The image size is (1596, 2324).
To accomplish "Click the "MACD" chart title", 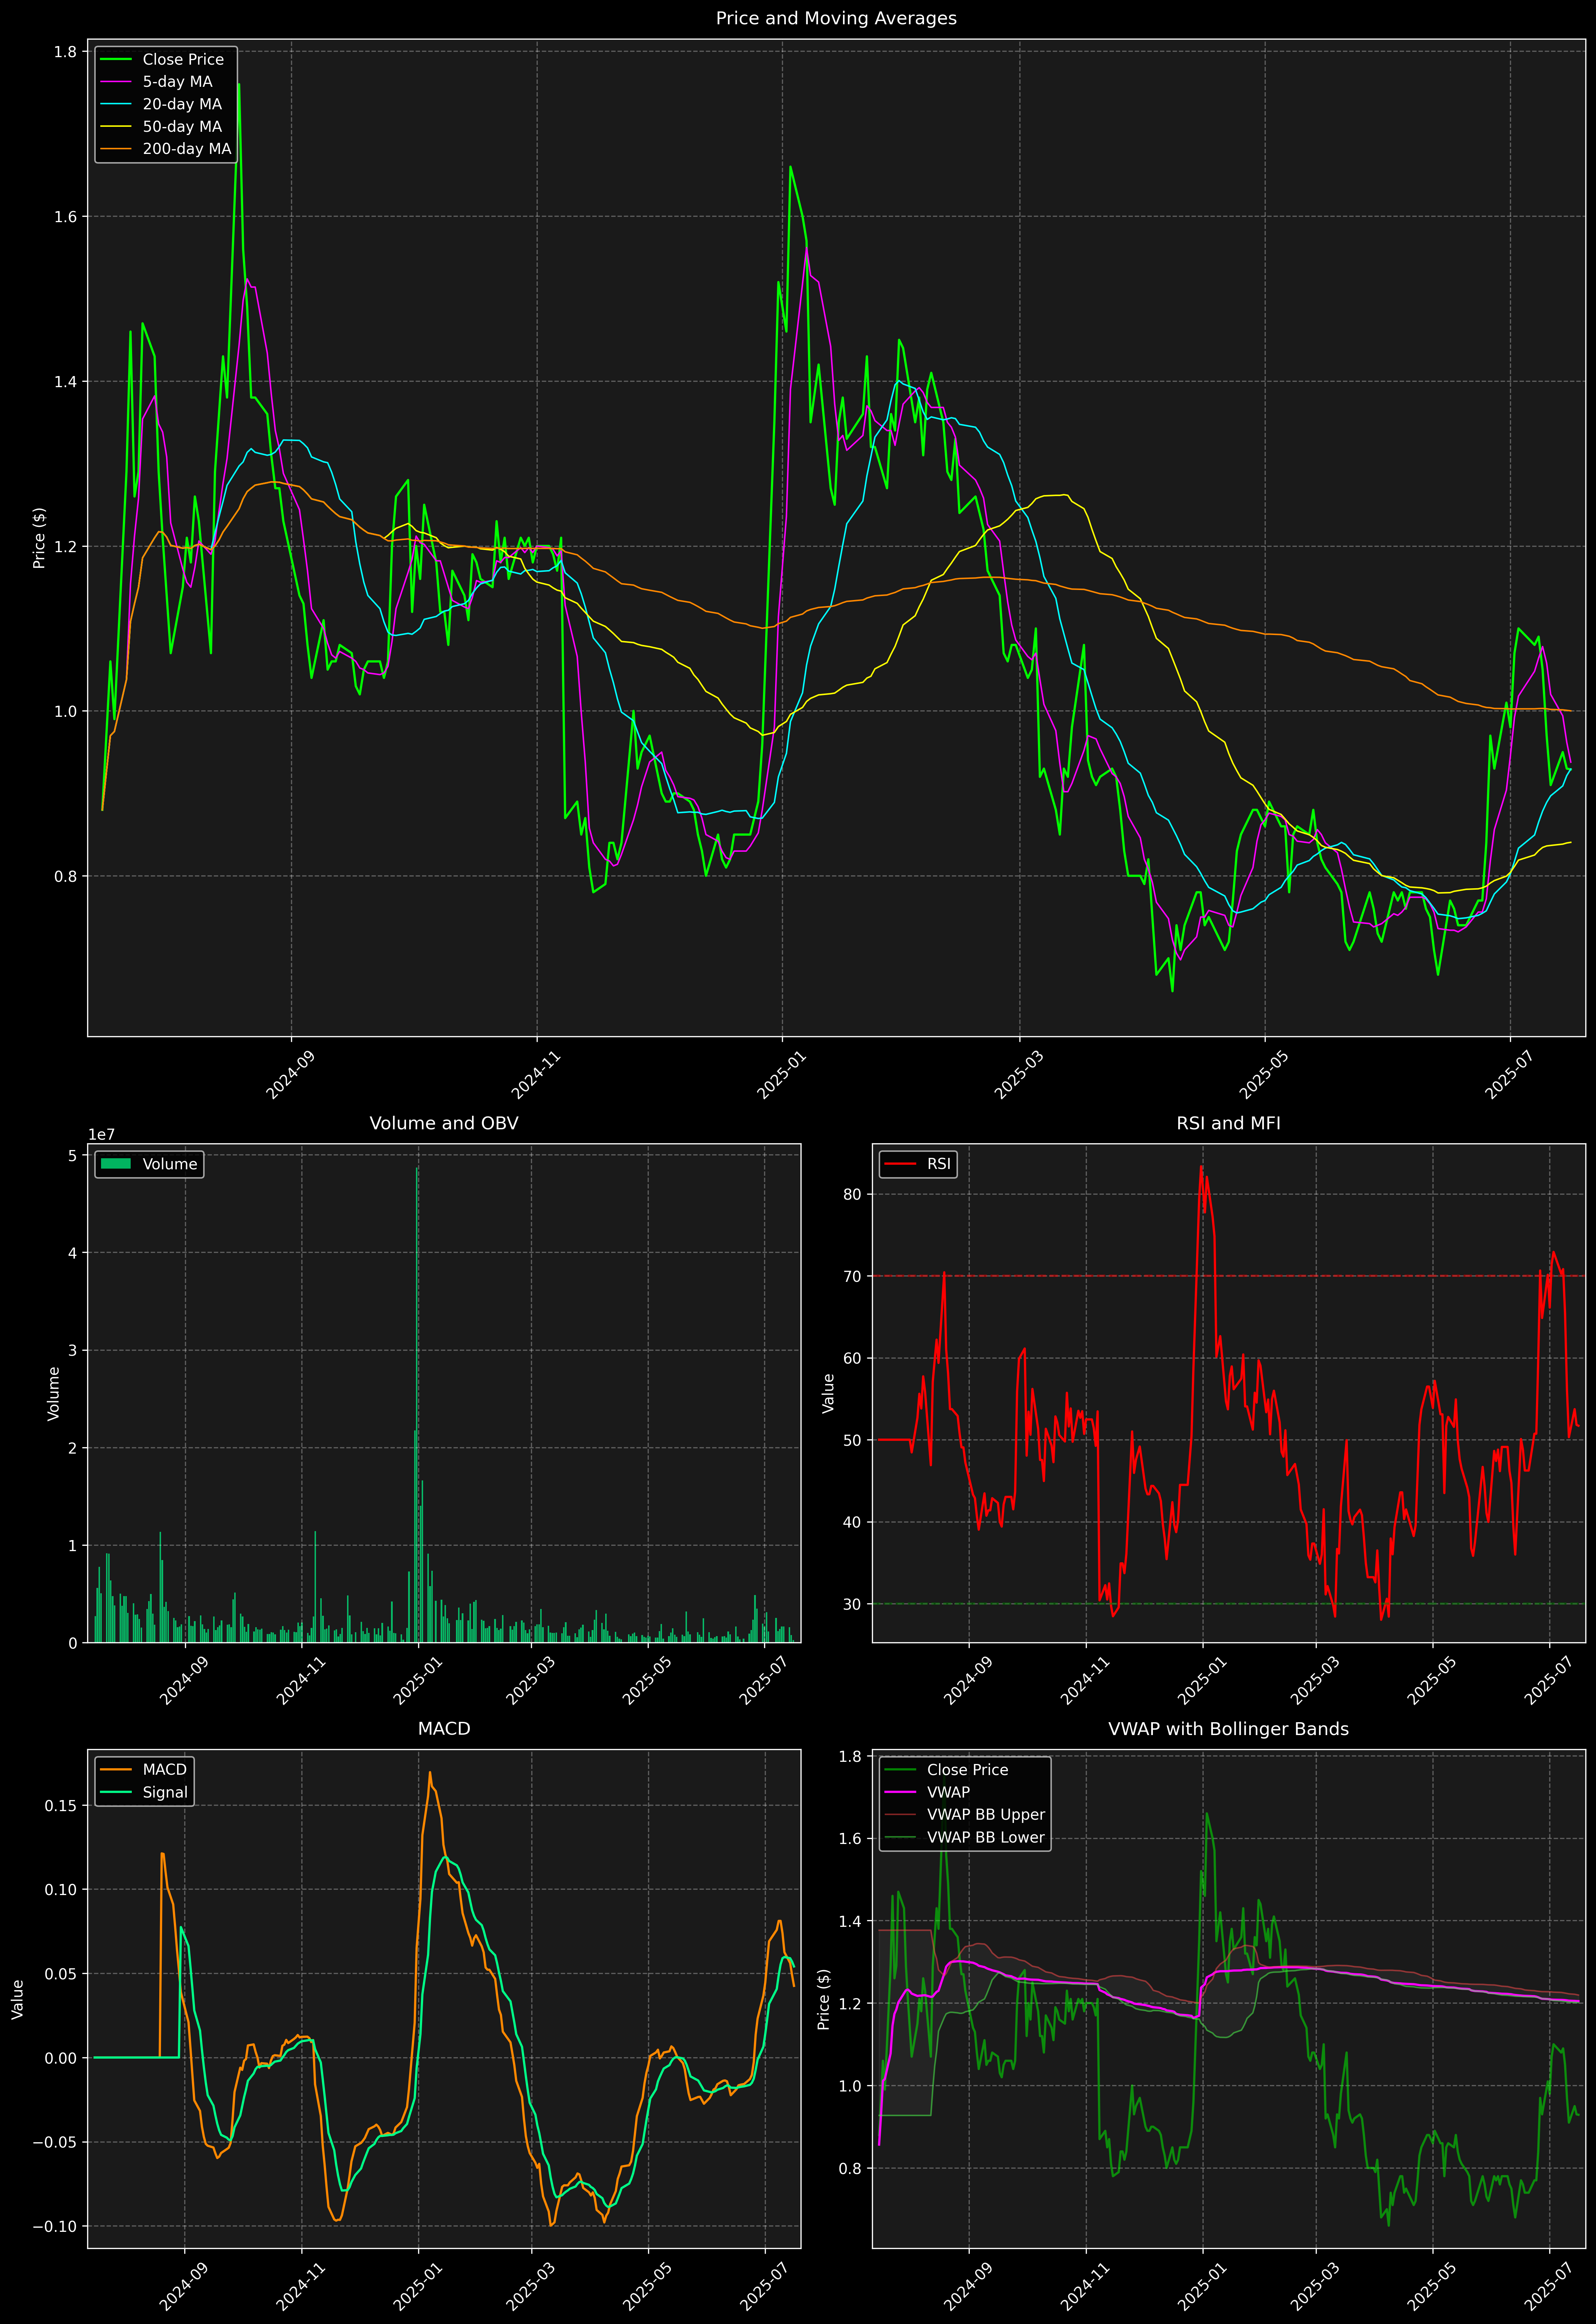I will (444, 1729).
